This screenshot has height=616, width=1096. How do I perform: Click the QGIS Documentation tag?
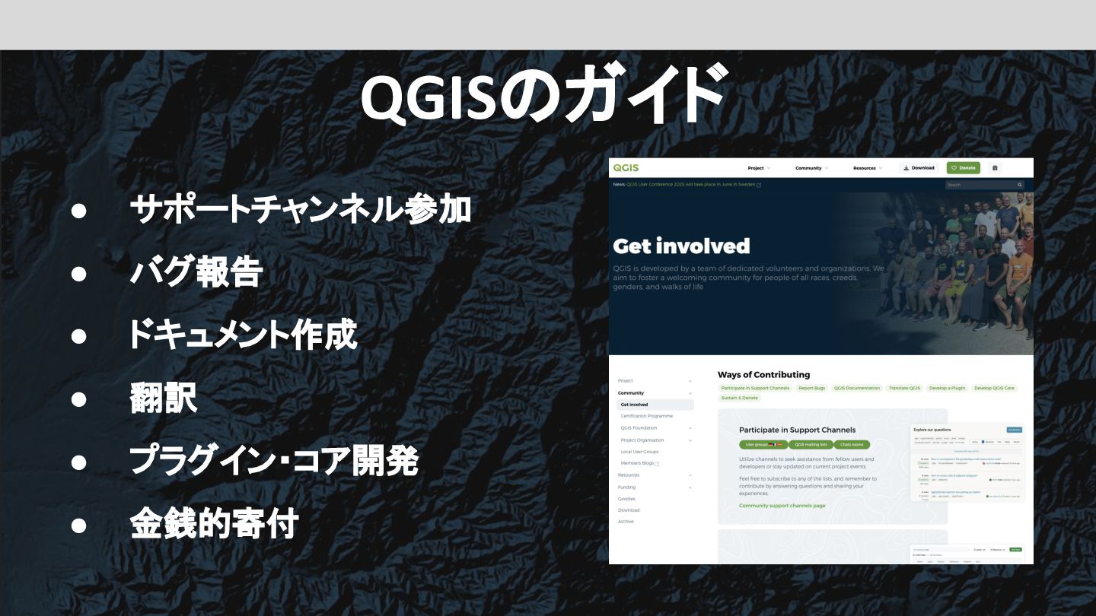(856, 388)
